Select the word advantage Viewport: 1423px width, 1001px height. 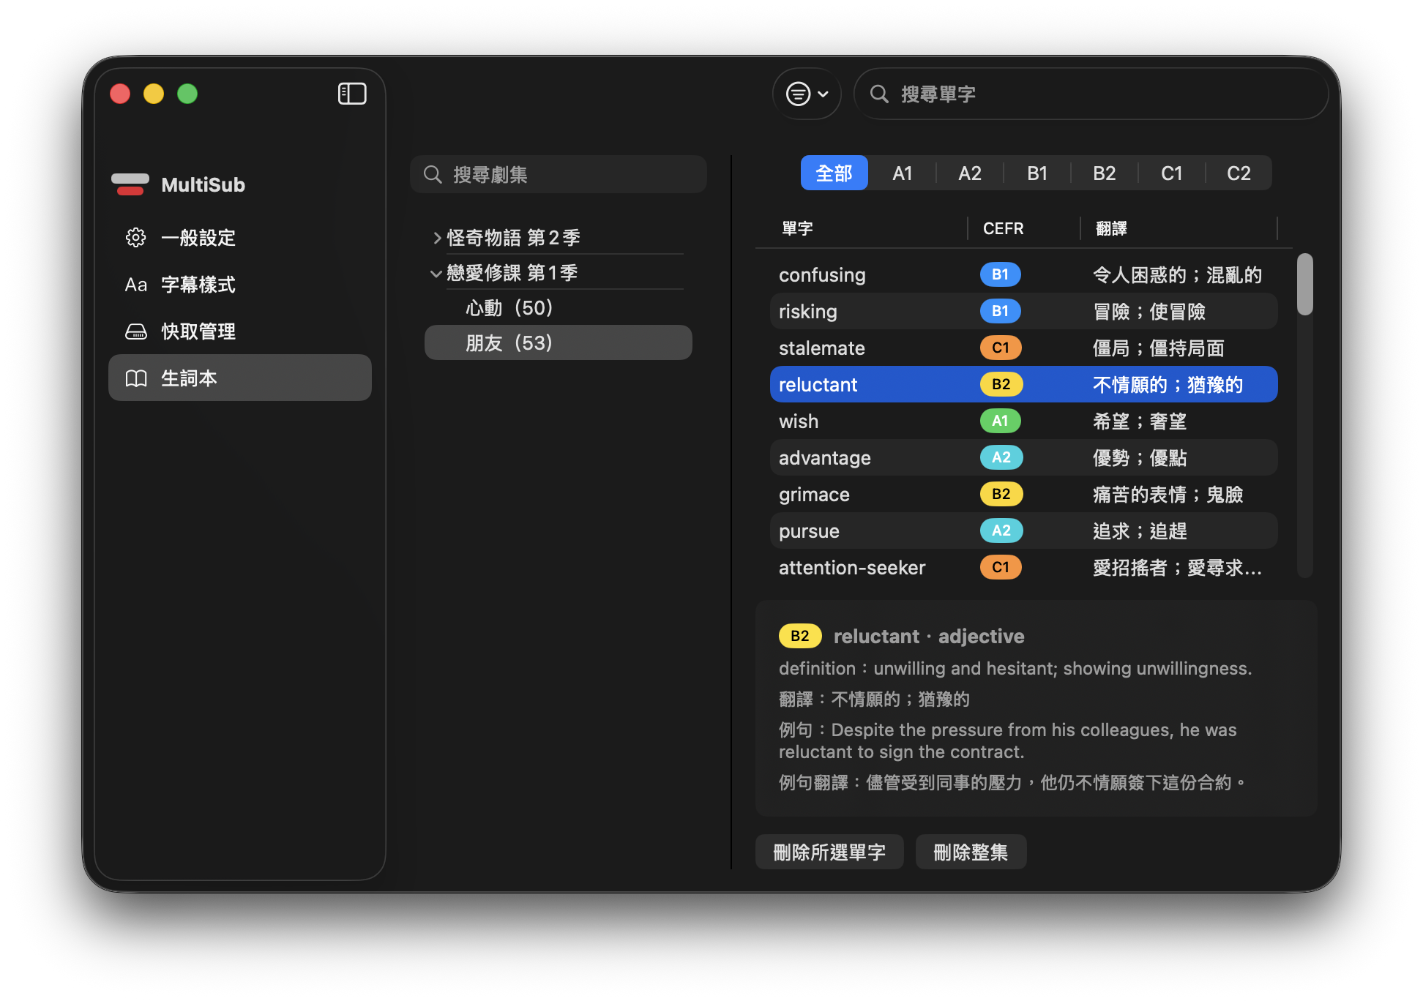[824, 457]
